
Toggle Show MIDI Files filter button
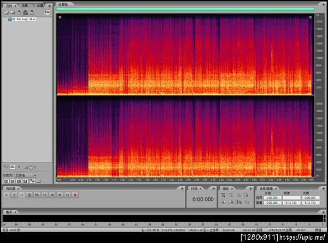pos(25,181)
